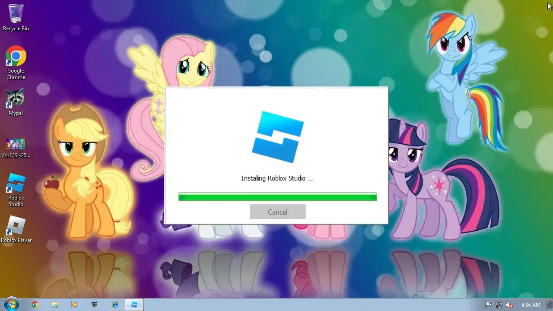Open the Action Center flag tray icon

pyautogui.click(x=489, y=305)
